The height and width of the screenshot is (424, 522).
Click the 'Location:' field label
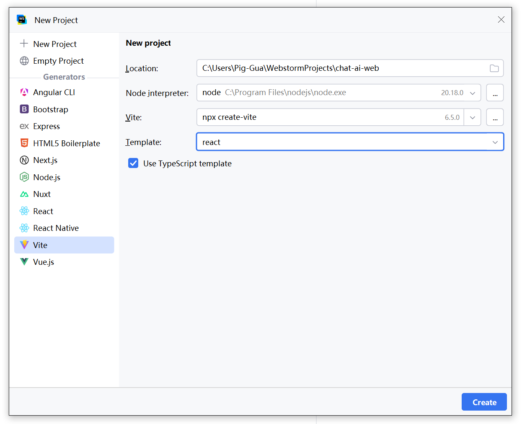142,68
